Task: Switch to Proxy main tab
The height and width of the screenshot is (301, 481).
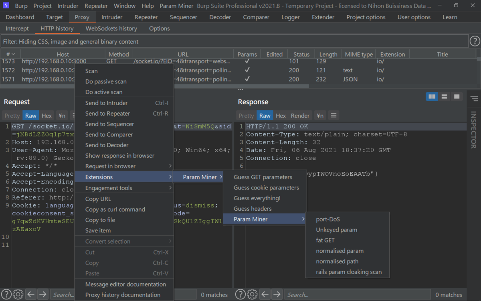Action: pyautogui.click(x=82, y=17)
